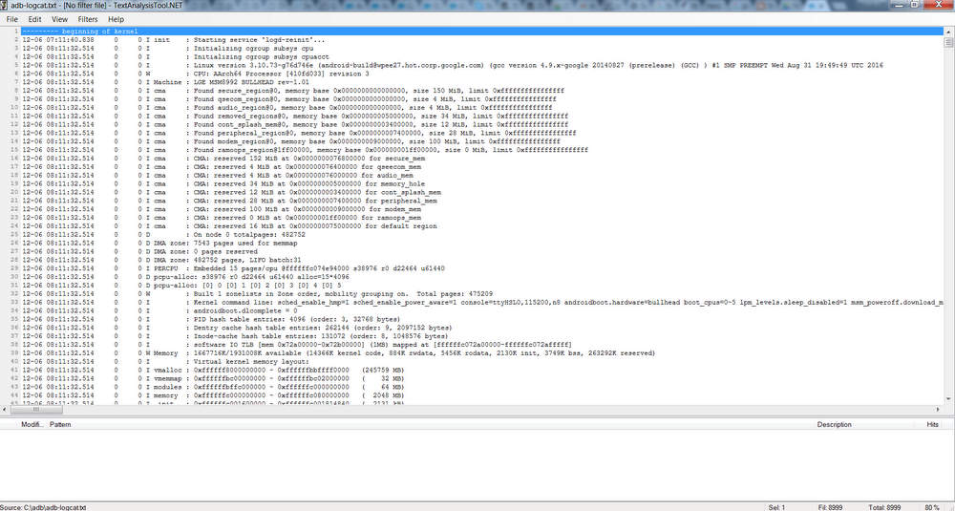Click the horizontal scrollbar left arrow
955x511 pixels.
(5, 410)
